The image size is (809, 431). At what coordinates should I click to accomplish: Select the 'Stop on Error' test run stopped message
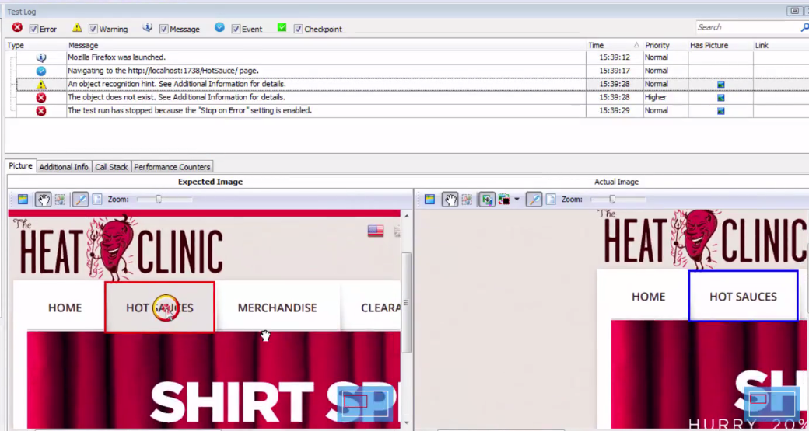[190, 111]
